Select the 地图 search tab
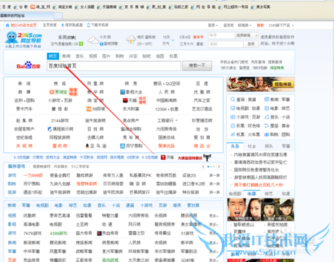 pos(160,56)
